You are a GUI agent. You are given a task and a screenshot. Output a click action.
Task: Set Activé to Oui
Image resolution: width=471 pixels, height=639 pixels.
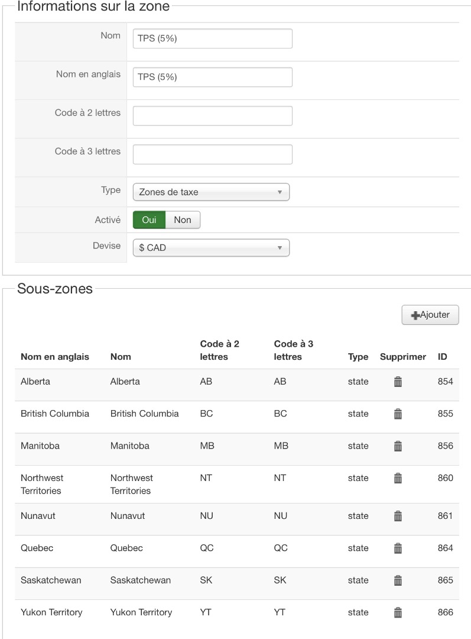[x=149, y=220]
